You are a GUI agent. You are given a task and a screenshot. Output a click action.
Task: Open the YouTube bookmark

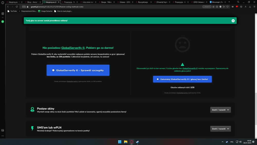pos(12,11)
